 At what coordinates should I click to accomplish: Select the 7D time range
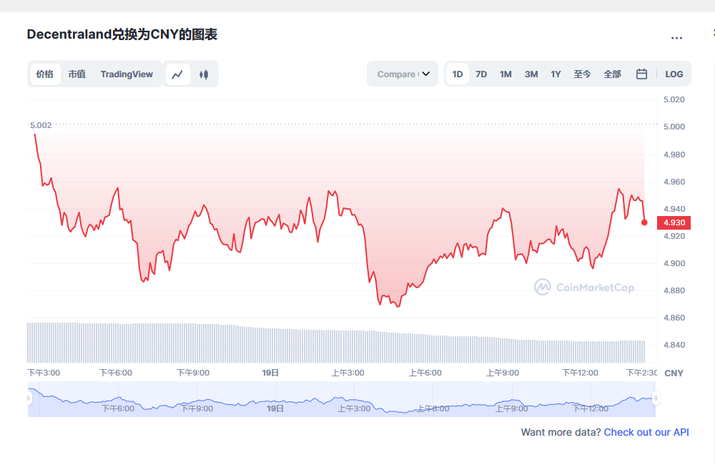click(x=481, y=74)
